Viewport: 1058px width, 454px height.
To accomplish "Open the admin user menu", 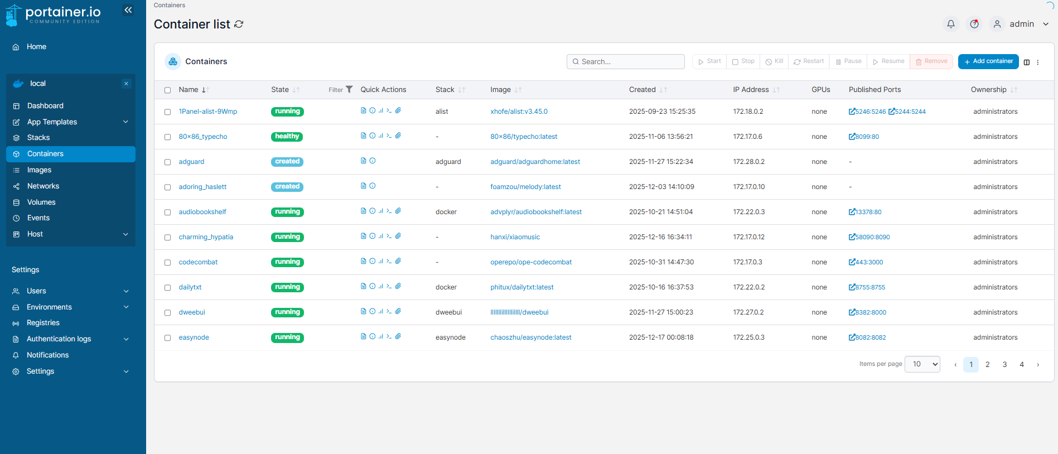I will coord(1021,24).
